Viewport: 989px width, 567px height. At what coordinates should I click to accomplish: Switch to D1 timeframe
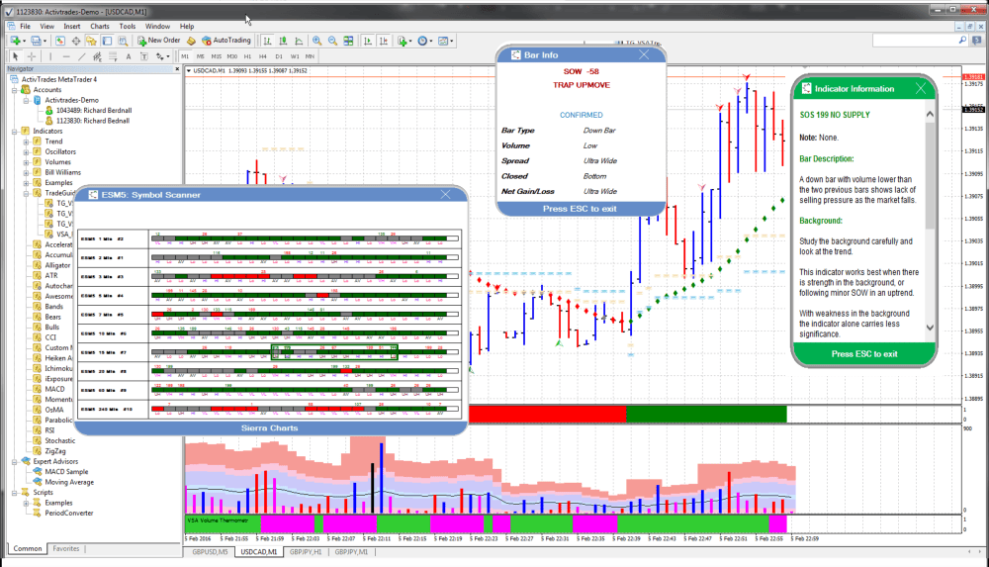[x=279, y=56]
